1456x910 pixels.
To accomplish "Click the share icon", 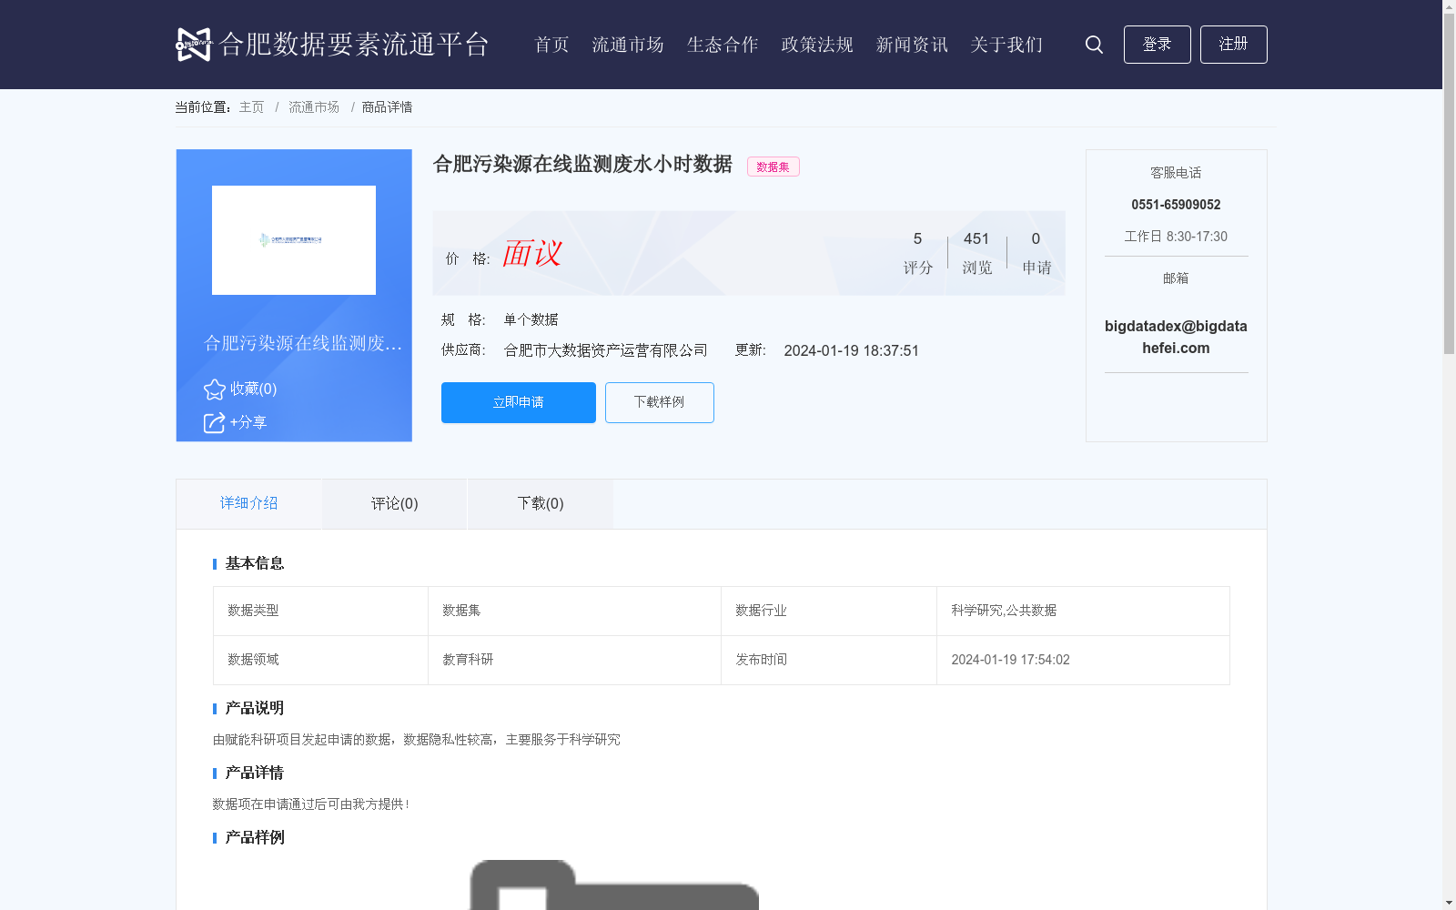I will pyautogui.click(x=214, y=423).
